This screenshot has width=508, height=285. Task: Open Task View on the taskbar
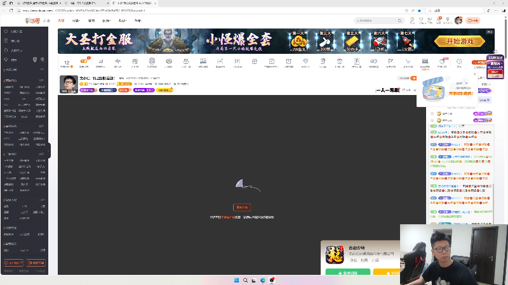pos(254,280)
